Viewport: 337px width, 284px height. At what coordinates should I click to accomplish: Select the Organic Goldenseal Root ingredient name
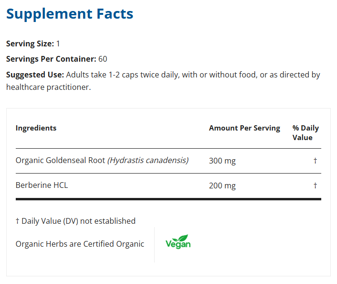(x=60, y=161)
